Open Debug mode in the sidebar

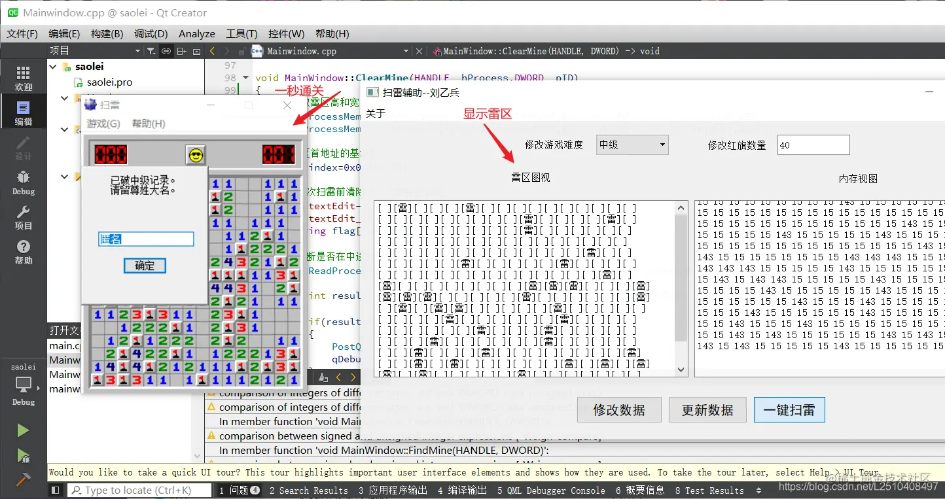[22, 182]
